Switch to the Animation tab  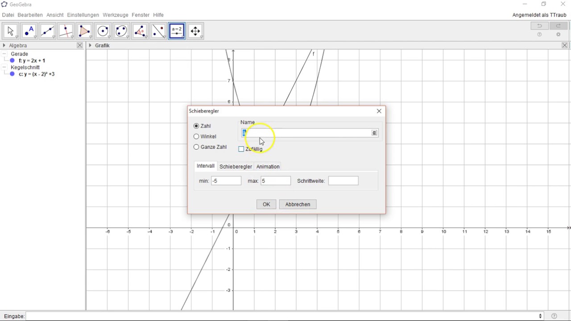pos(268,167)
